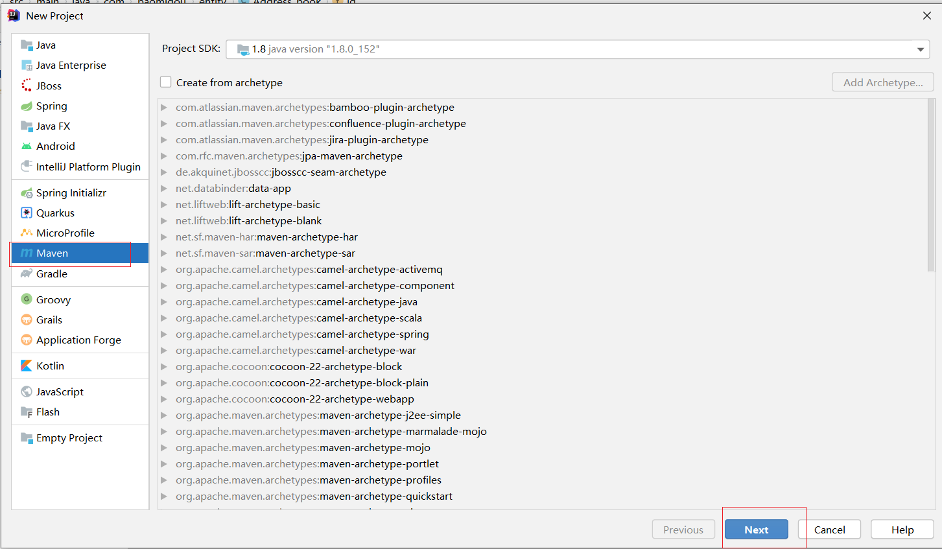Select Empty Project in the list
Viewport: 942px width, 549px height.
[69, 438]
